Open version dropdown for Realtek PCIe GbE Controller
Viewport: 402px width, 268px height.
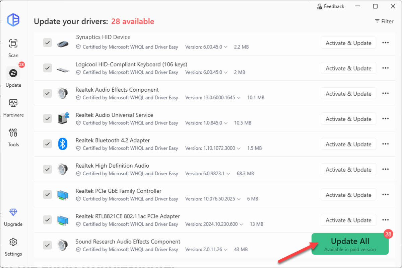239,199
